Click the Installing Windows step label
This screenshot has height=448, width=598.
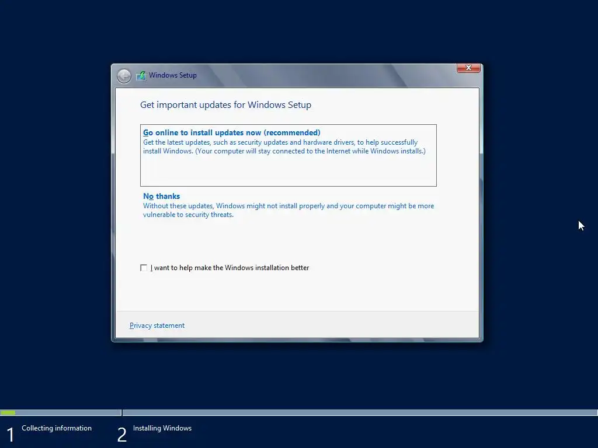[162, 428]
